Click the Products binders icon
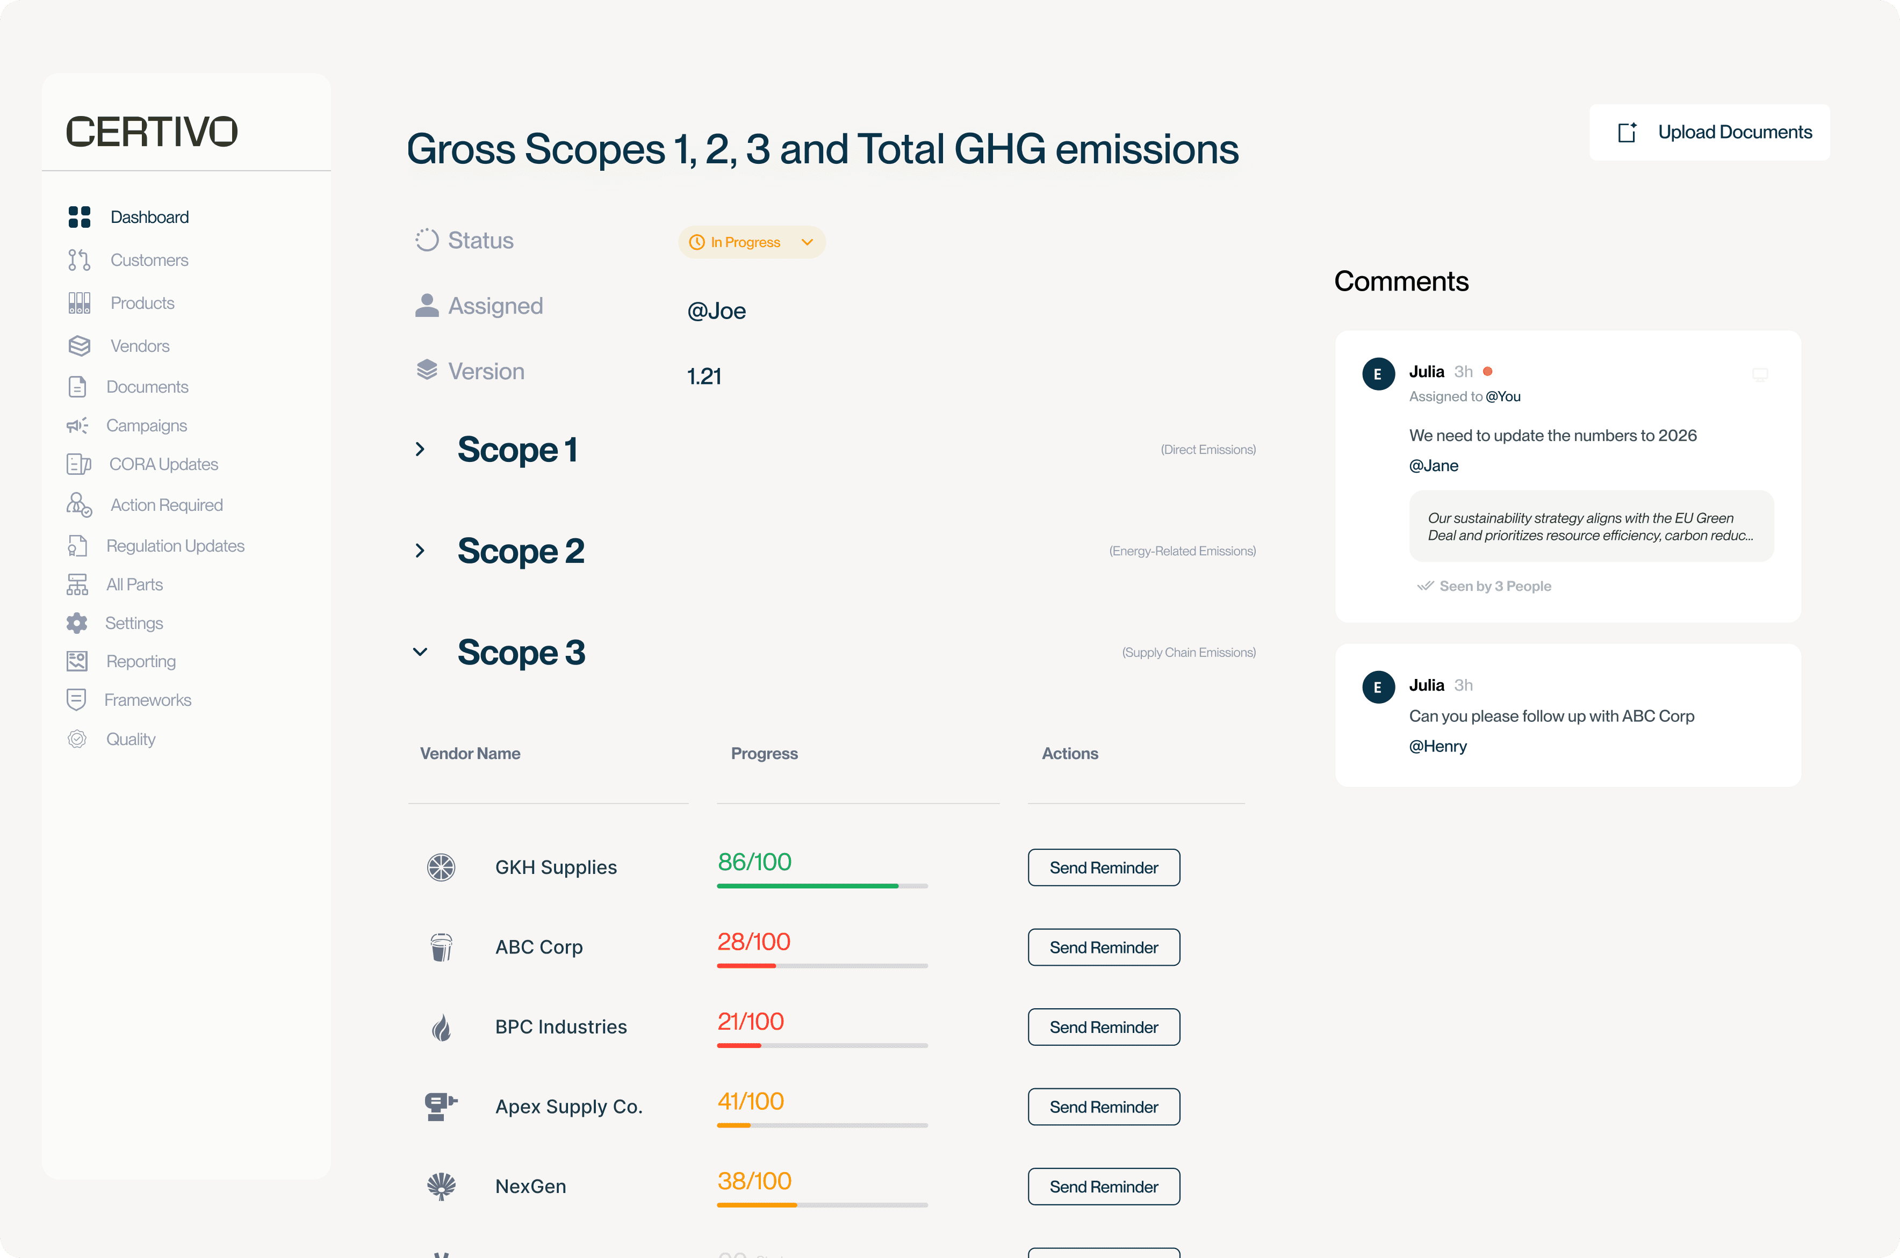 tap(78, 302)
